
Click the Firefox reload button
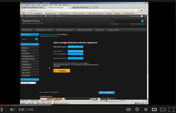(112, 10)
